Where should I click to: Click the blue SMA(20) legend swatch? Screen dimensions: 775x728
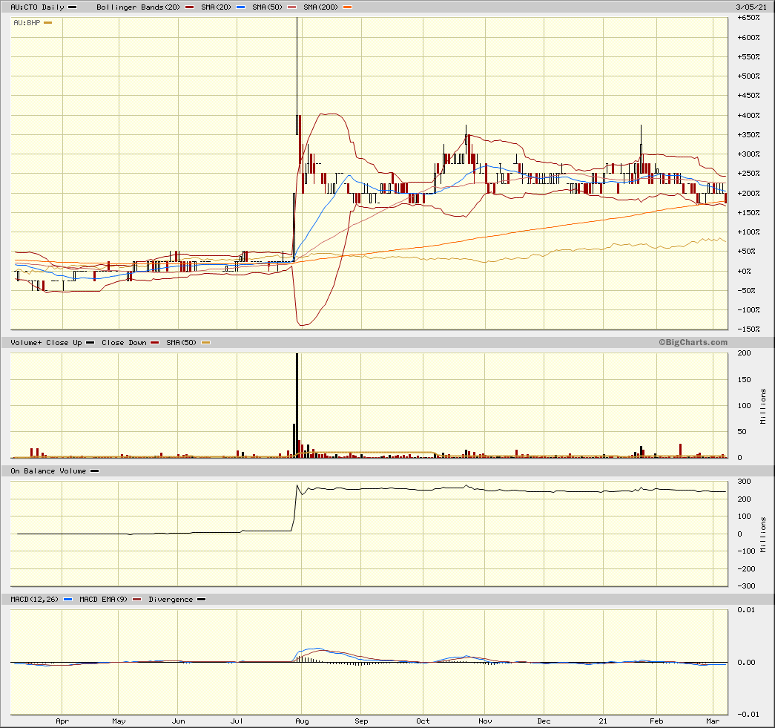(x=241, y=7)
